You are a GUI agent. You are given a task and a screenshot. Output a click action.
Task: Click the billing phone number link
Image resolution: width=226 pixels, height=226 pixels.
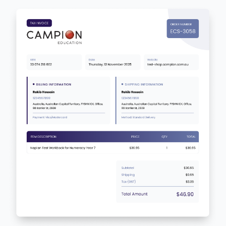tap(41, 98)
